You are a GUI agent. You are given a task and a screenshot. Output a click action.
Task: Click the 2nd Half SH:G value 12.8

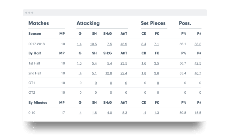coord(109,73)
